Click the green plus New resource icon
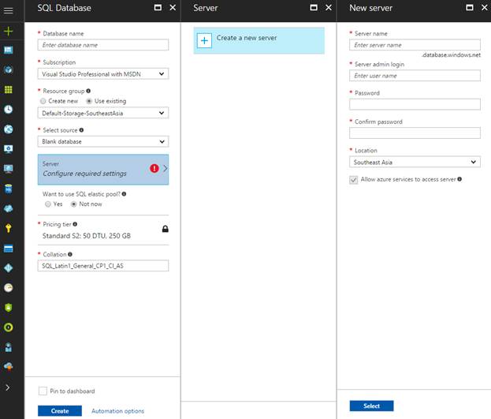 (9, 31)
